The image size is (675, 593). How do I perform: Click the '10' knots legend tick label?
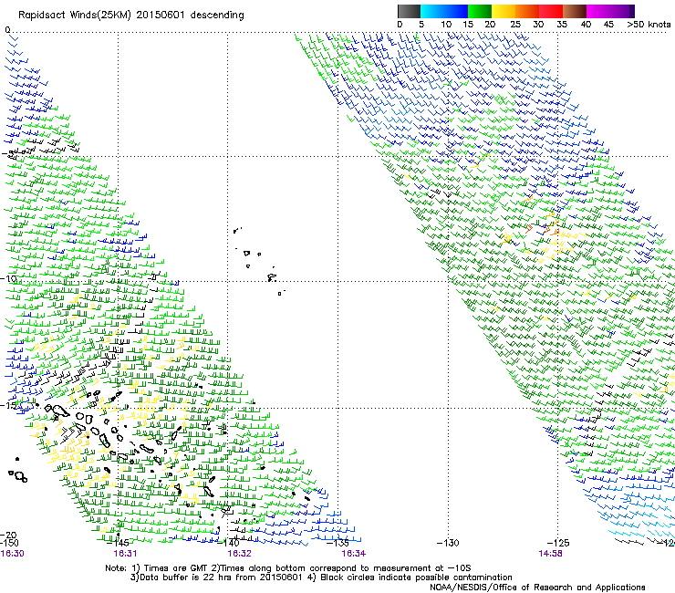click(x=446, y=24)
